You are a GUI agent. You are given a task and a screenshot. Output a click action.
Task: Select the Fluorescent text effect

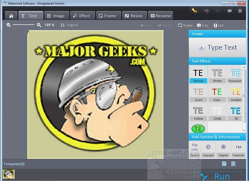coord(235,74)
